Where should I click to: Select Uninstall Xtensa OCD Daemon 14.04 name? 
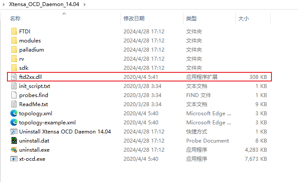coord(65,131)
